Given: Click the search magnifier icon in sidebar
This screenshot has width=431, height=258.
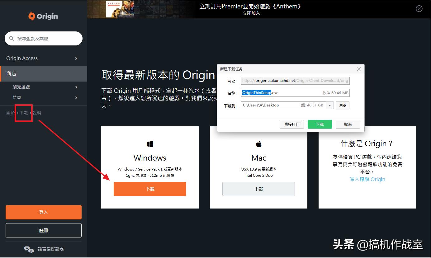Looking at the screenshot, I should pyautogui.click(x=12, y=38).
